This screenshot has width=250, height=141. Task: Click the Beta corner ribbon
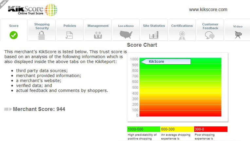(4, 4)
